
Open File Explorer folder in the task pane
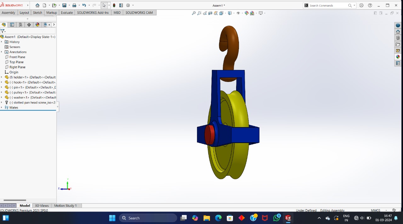point(398,44)
